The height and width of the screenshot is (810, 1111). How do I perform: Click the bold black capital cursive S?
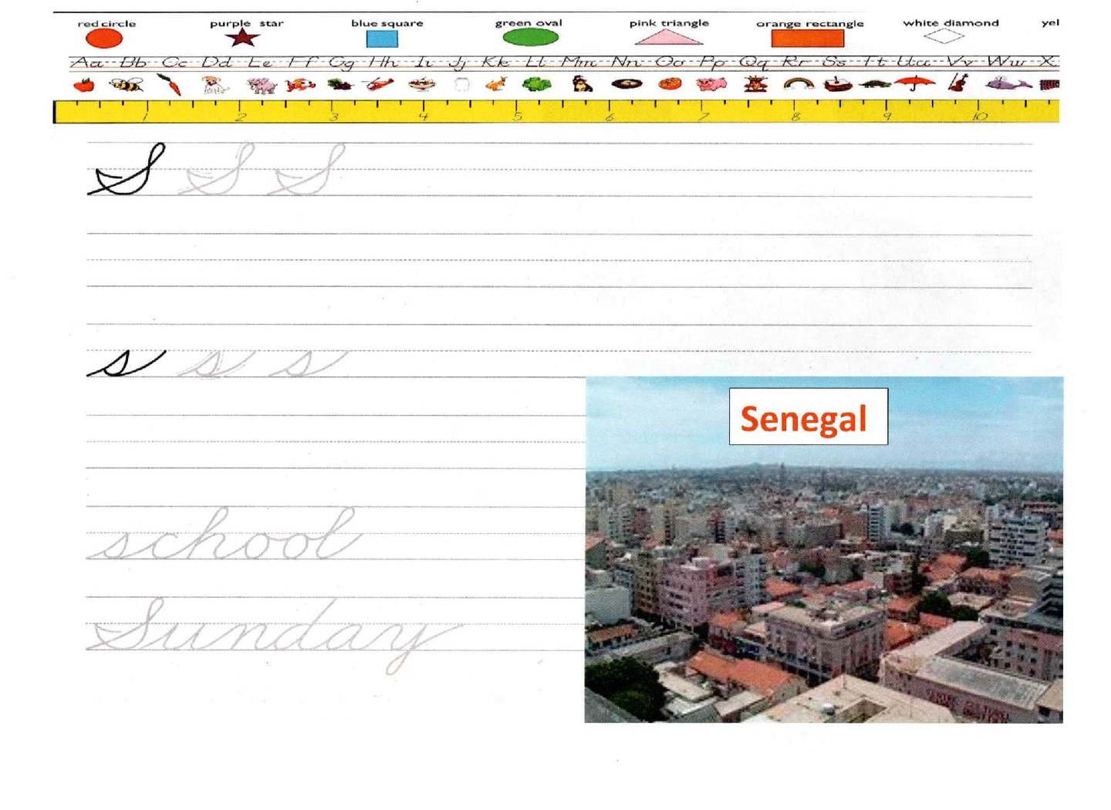tap(128, 169)
